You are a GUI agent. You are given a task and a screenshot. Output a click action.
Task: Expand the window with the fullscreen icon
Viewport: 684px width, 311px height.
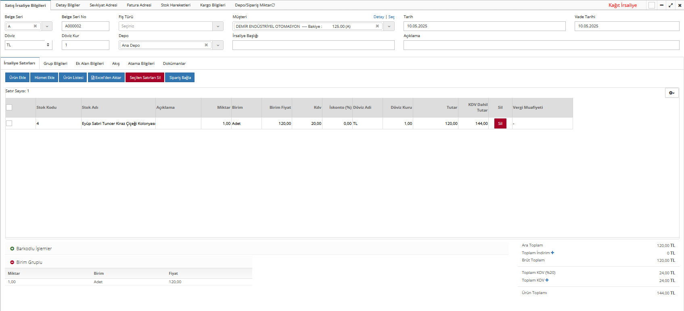[671, 5]
